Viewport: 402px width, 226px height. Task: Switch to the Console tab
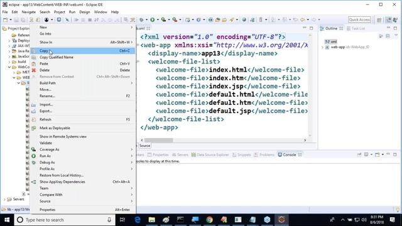coord(289,155)
